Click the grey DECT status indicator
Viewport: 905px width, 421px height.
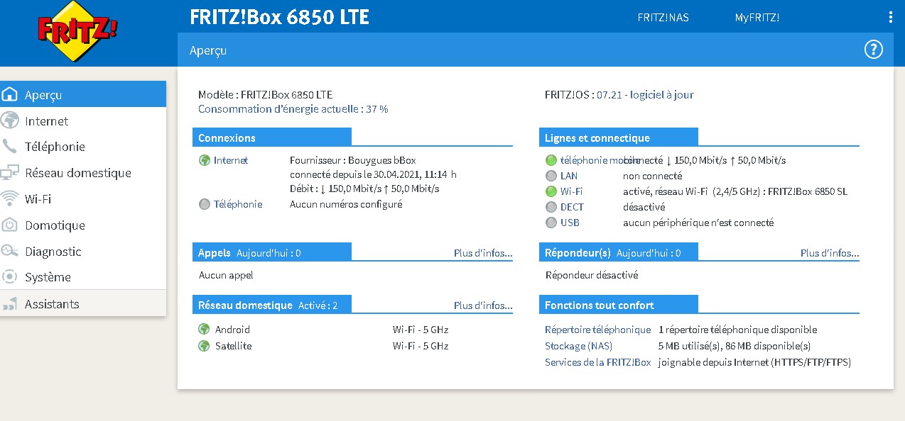click(x=551, y=207)
